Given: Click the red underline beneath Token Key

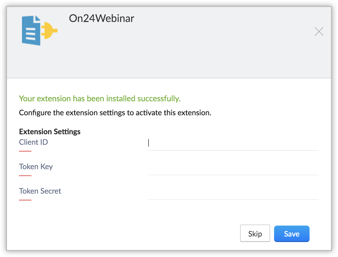Looking at the screenshot, I should coord(25,176).
